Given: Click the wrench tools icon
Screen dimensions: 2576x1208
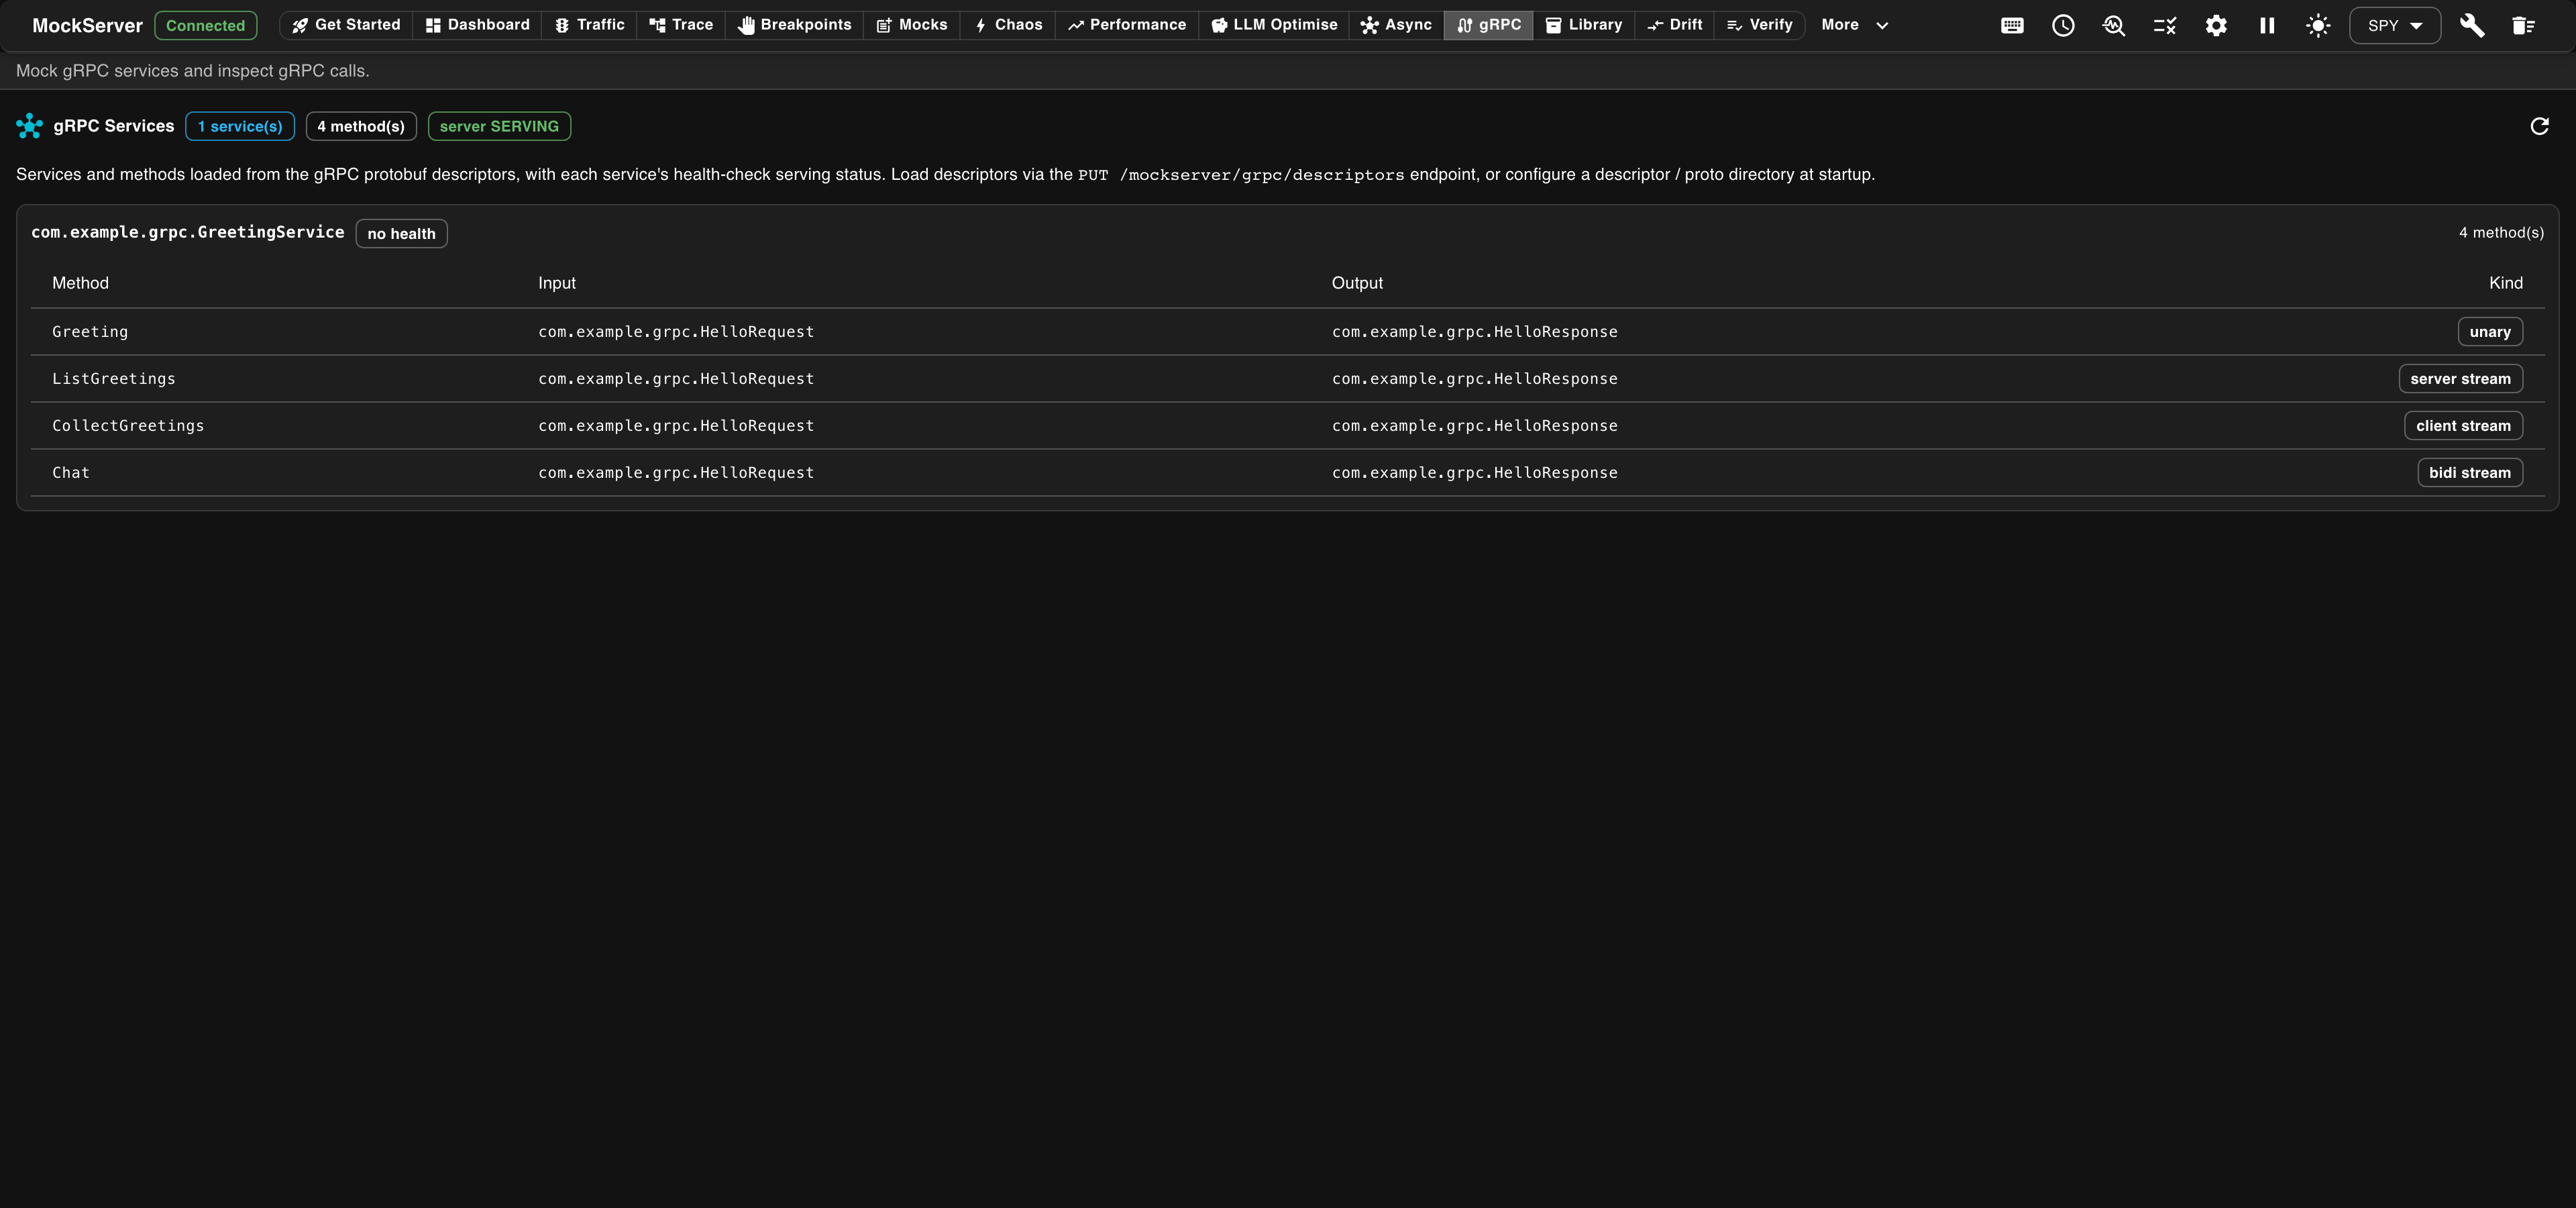Looking at the screenshot, I should point(2472,25).
